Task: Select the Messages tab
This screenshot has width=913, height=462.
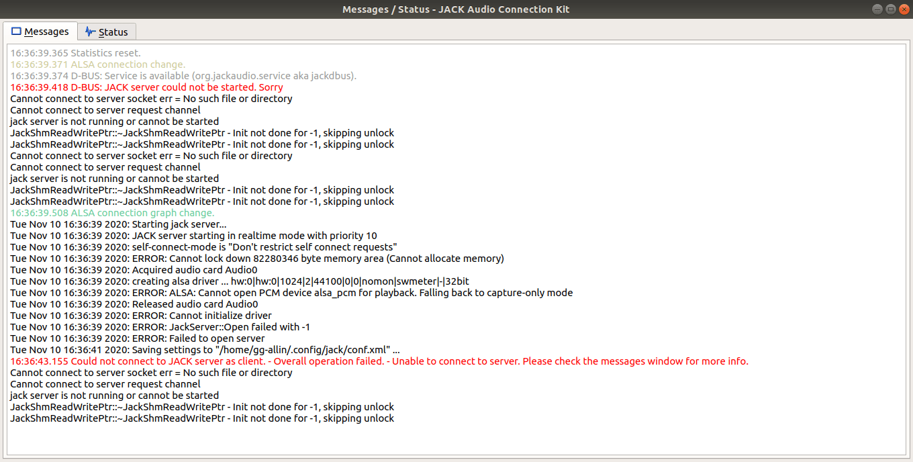Action: click(40, 31)
